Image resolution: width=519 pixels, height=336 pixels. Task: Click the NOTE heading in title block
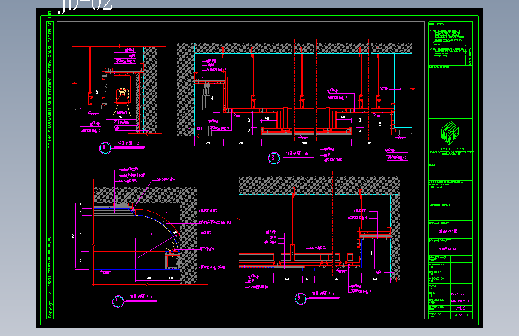pyautogui.click(x=436, y=24)
